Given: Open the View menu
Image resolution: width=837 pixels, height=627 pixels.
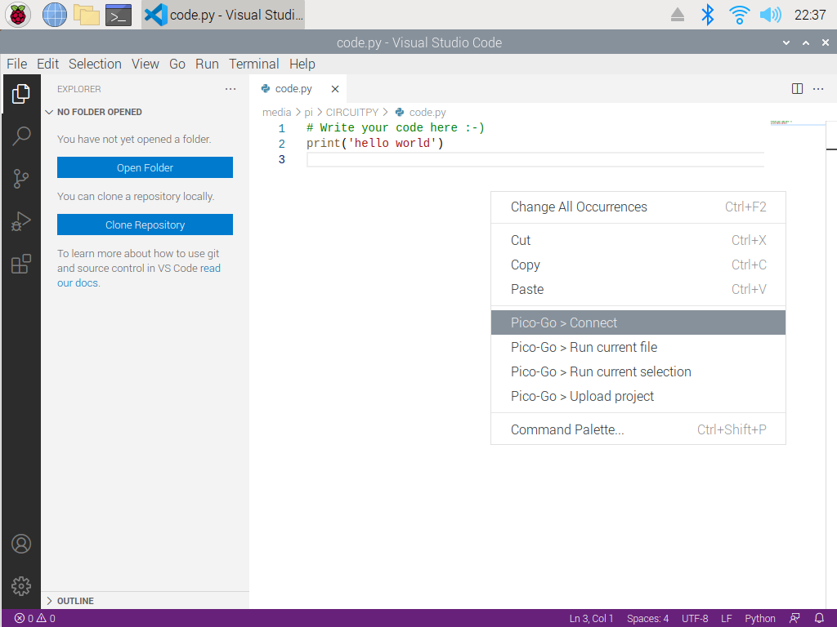Looking at the screenshot, I should 145,64.
